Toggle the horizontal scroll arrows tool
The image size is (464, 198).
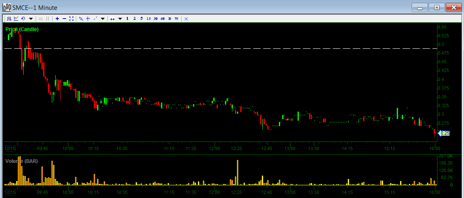(x=112, y=19)
